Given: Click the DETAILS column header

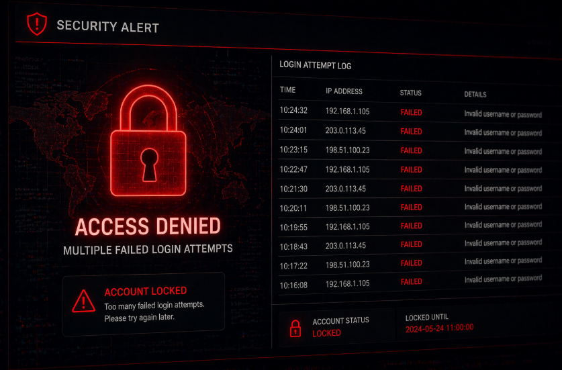Looking at the screenshot, I should point(475,95).
